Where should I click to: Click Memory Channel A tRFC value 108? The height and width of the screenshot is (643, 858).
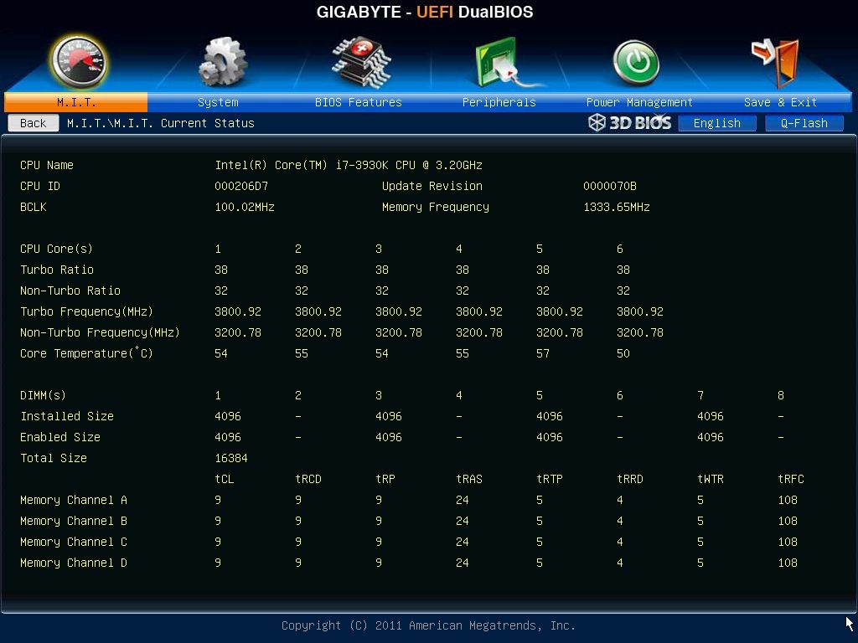(788, 501)
